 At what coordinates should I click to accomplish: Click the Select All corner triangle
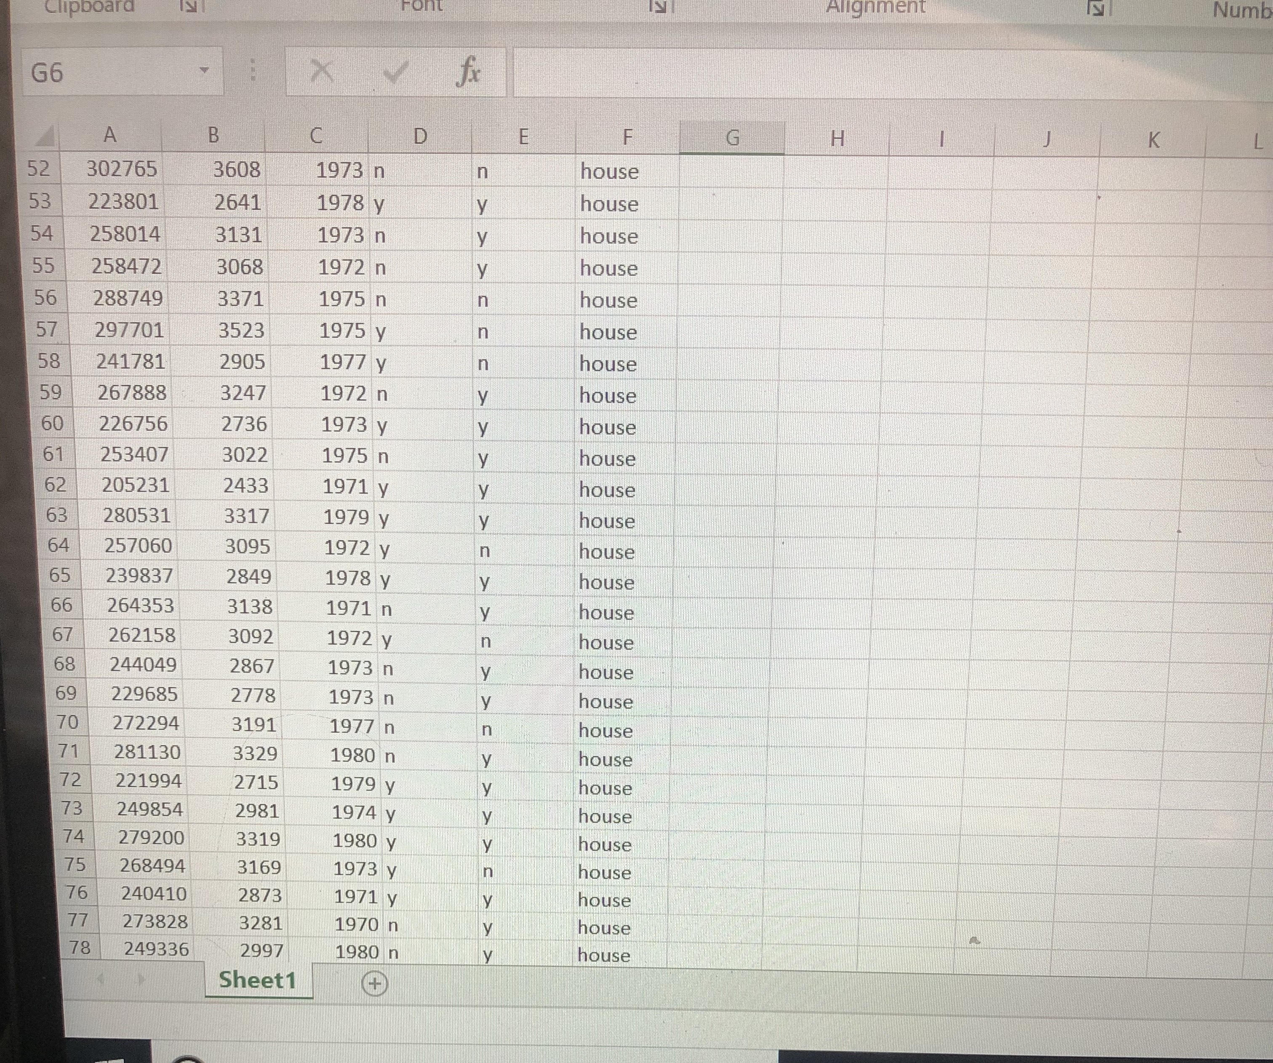44,136
